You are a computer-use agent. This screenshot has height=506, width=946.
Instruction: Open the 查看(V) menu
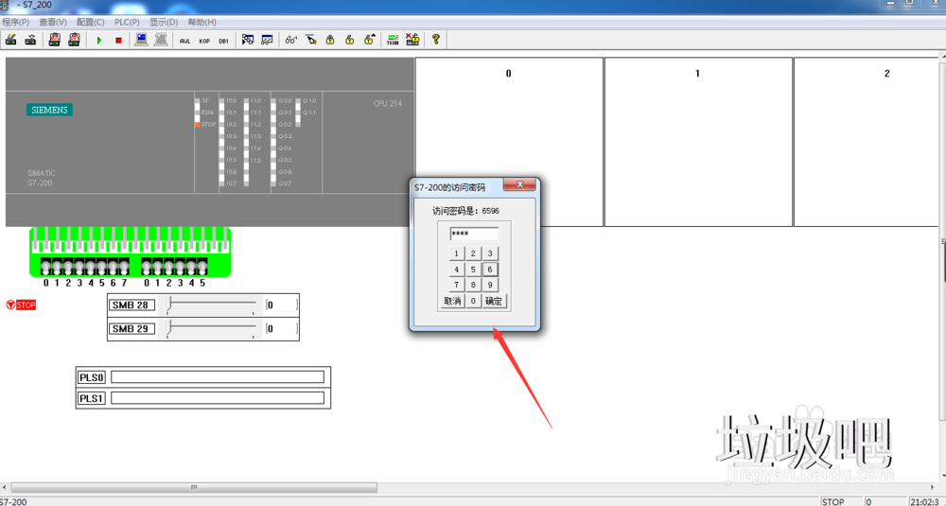click(53, 22)
